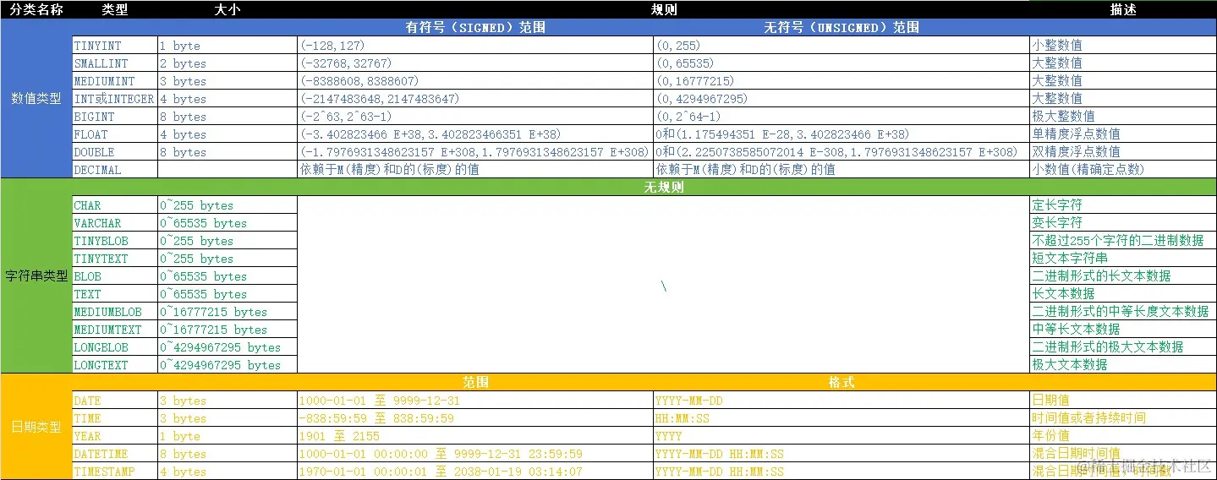Viewport: 1217px width, 480px height.
Task: Select the INT或INTEGER type cell
Action: (x=115, y=98)
